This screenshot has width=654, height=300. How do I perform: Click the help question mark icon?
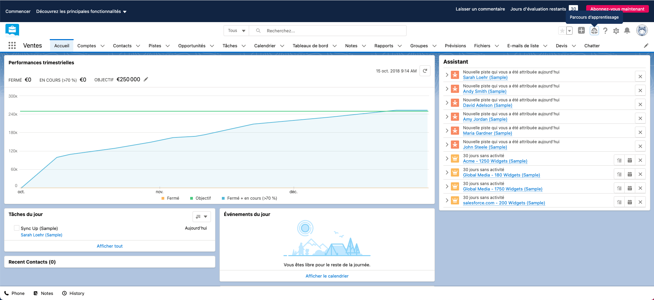[x=605, y=31]
